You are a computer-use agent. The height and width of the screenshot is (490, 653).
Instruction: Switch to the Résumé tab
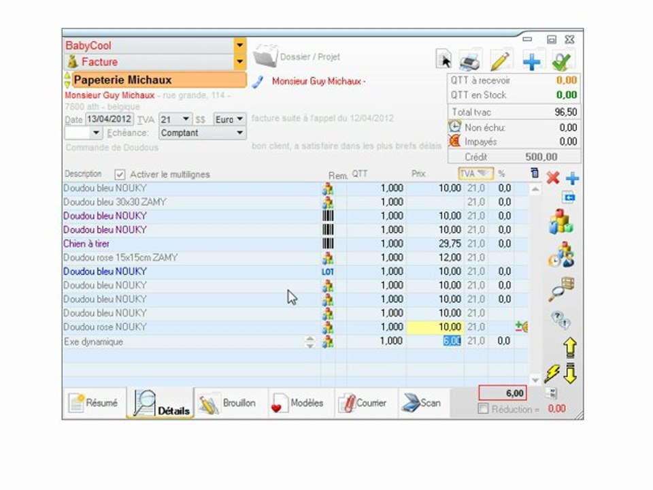(x=94, y=402)
